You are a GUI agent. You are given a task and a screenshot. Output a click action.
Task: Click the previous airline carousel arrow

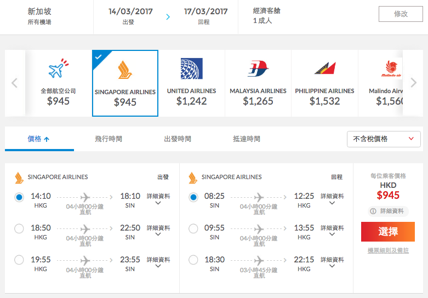(15, 83)
